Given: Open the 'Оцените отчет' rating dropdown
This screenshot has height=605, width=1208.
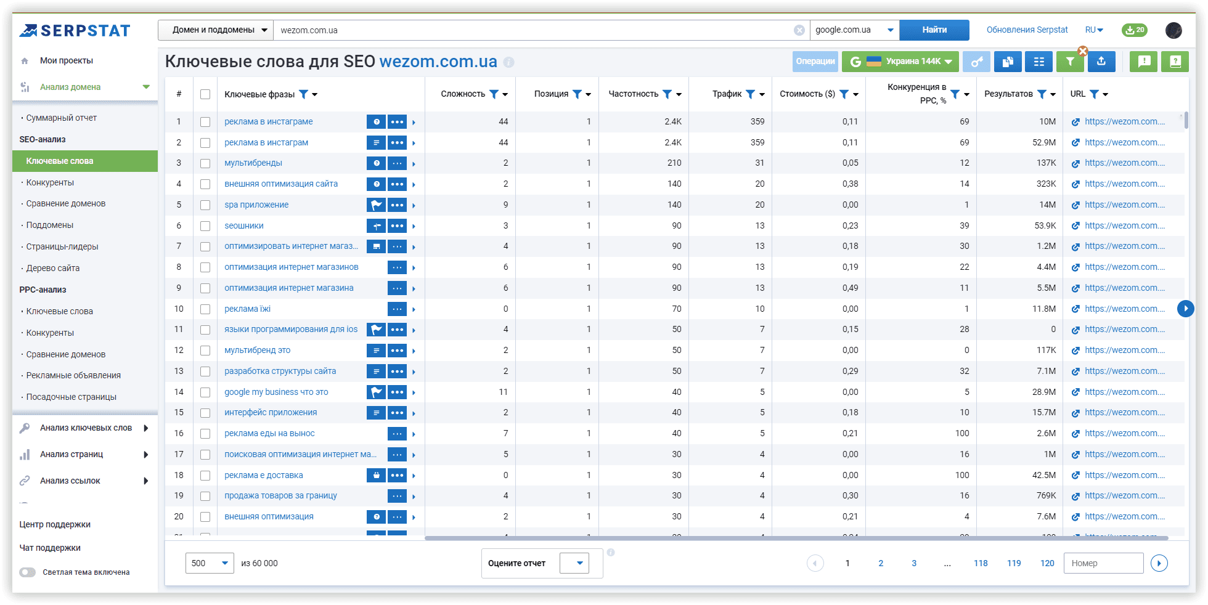Looking at the screenshot, I should pyautogui.click(x=574, y=563).
